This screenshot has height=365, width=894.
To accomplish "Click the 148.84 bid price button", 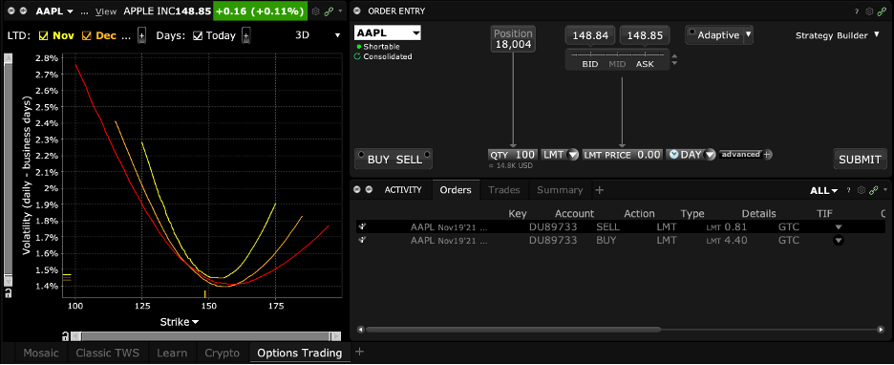I will click(590, 35).
